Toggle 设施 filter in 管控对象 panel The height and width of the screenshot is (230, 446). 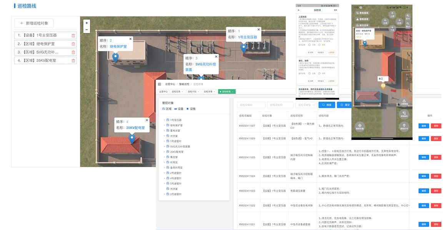[x=191, y=109]
